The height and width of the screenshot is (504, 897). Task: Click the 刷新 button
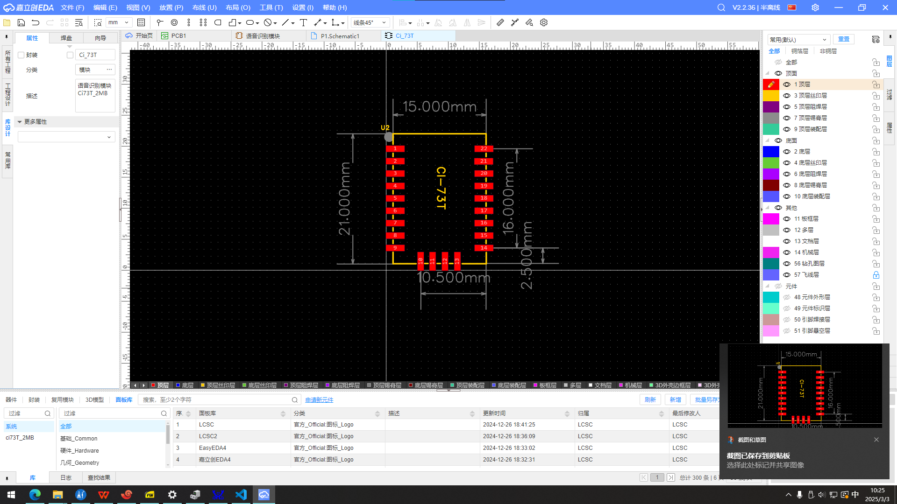[650, 400]
